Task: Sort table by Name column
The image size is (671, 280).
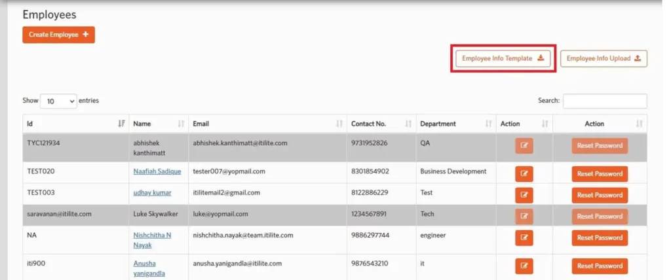Action: point(159,124)
